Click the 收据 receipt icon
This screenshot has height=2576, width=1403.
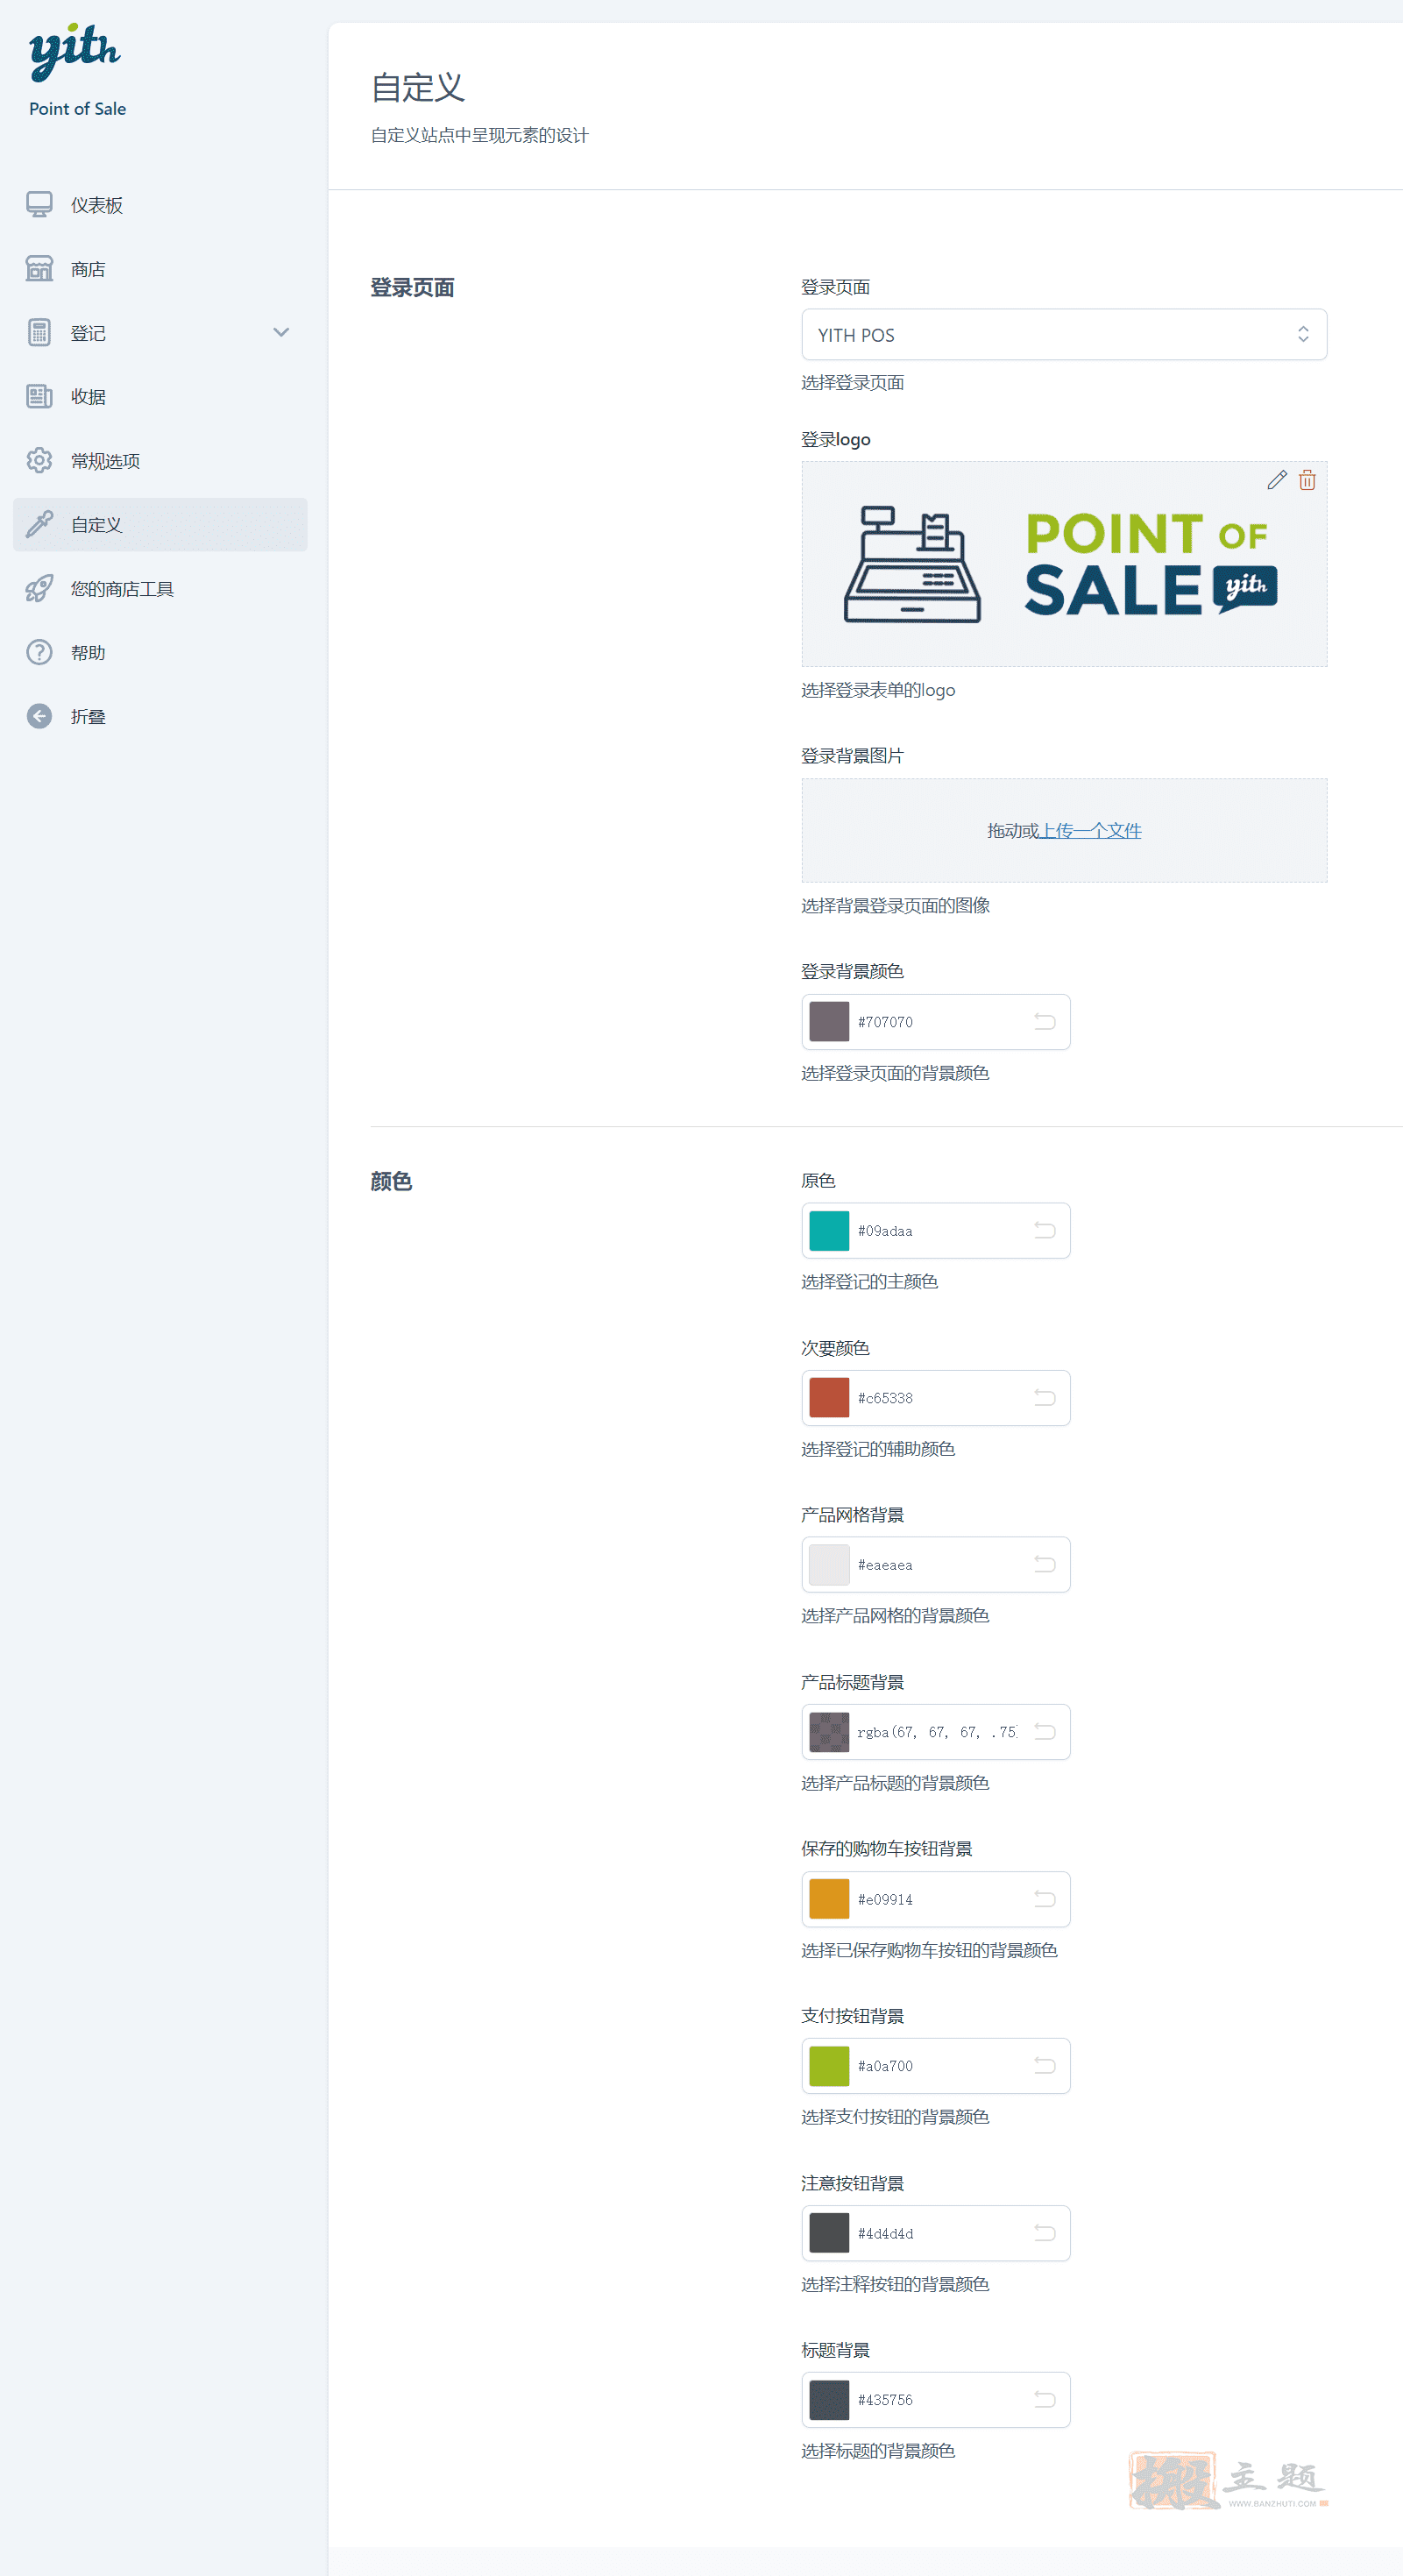click(39, 397)
